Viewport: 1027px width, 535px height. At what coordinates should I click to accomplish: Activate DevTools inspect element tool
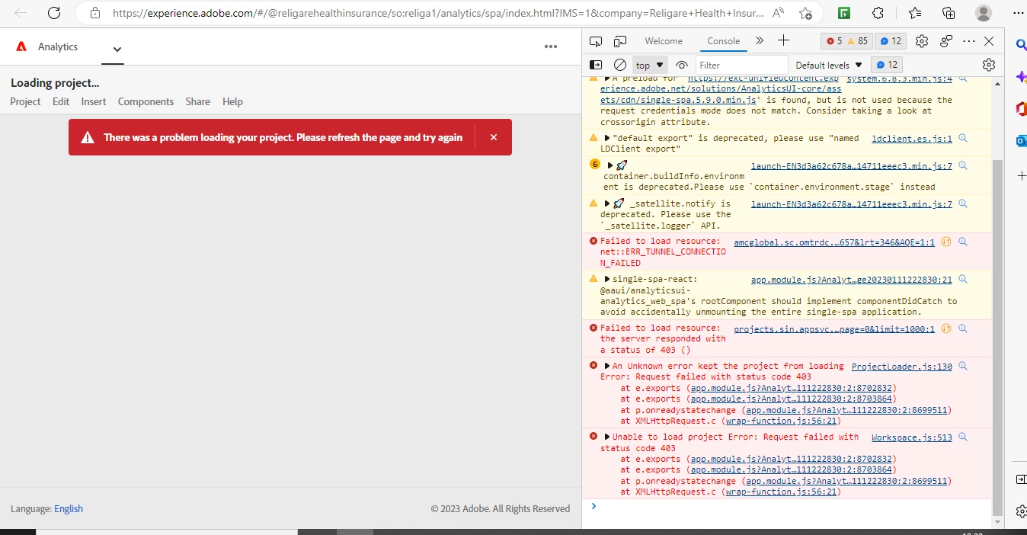tap(596, 41)
